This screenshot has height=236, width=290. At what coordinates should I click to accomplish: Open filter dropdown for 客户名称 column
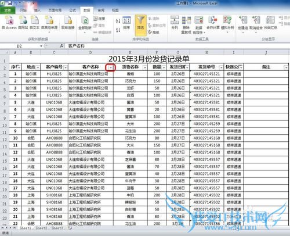point(111,67)
